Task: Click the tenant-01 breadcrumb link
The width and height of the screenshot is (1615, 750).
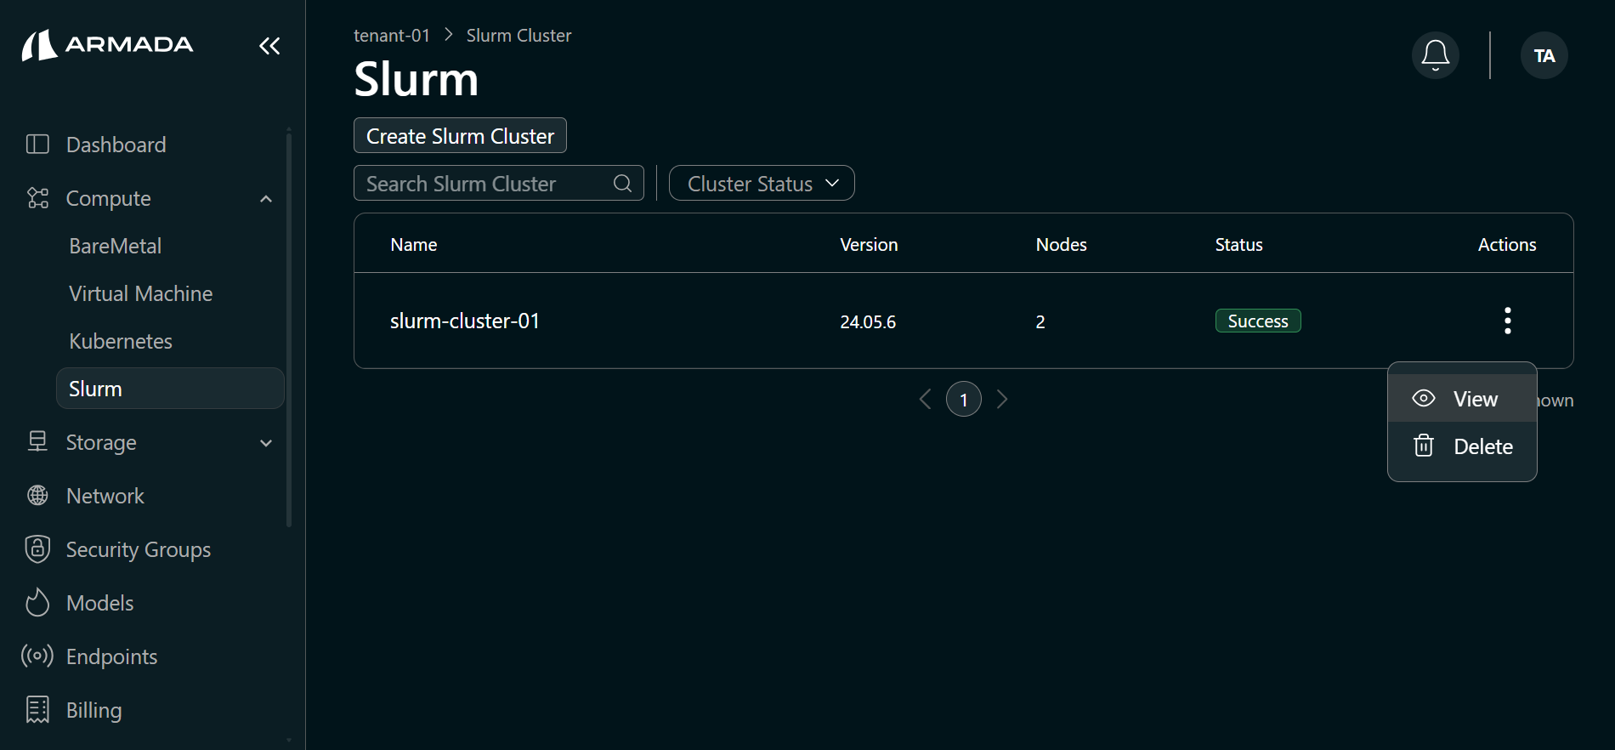Action: 392,35
